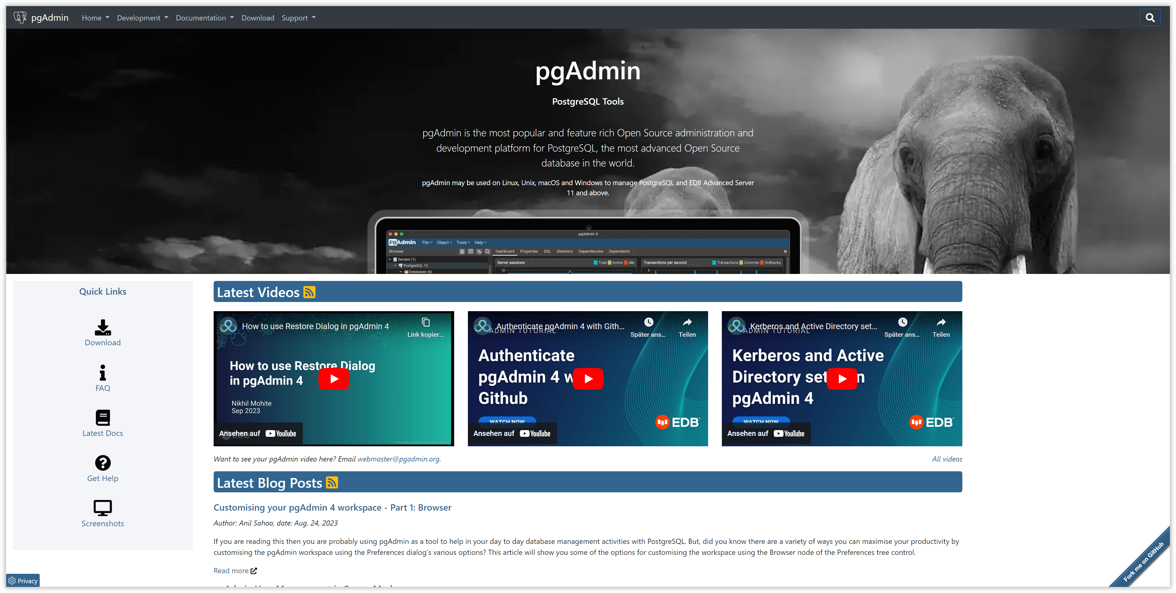Open blog post Customising your pgAdmin 4 workspace

pyautogui.click(x=332, y=507)
